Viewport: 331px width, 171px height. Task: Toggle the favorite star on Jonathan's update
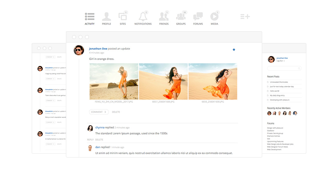234,50
